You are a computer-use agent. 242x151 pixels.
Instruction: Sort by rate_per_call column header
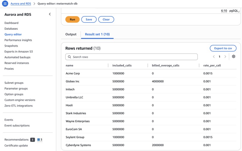point(212,65)
